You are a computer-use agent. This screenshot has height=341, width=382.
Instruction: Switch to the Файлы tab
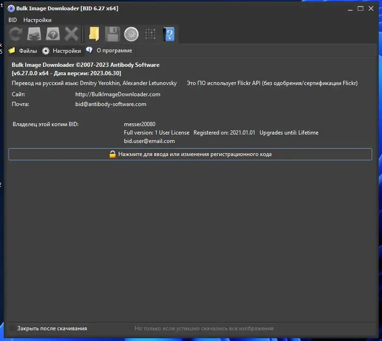coord(23,50)
